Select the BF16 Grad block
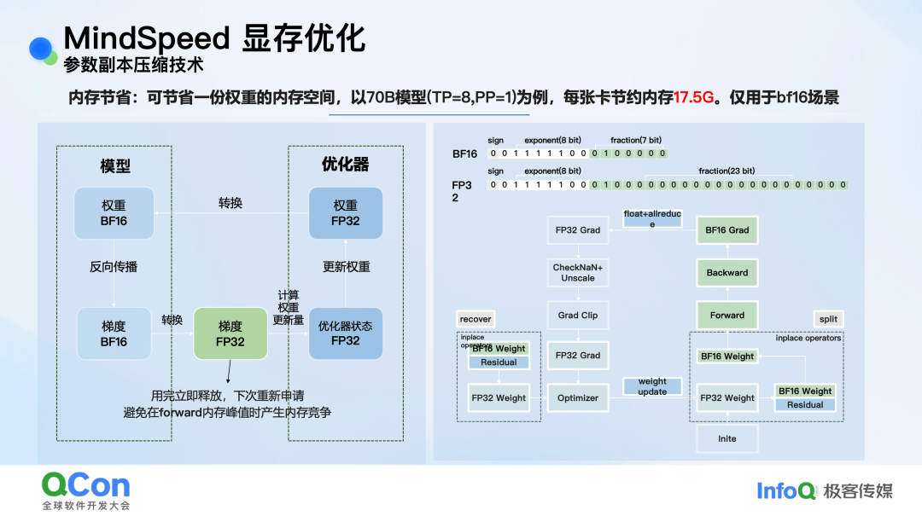Screen dimensions: 922x516 point(727,229)
